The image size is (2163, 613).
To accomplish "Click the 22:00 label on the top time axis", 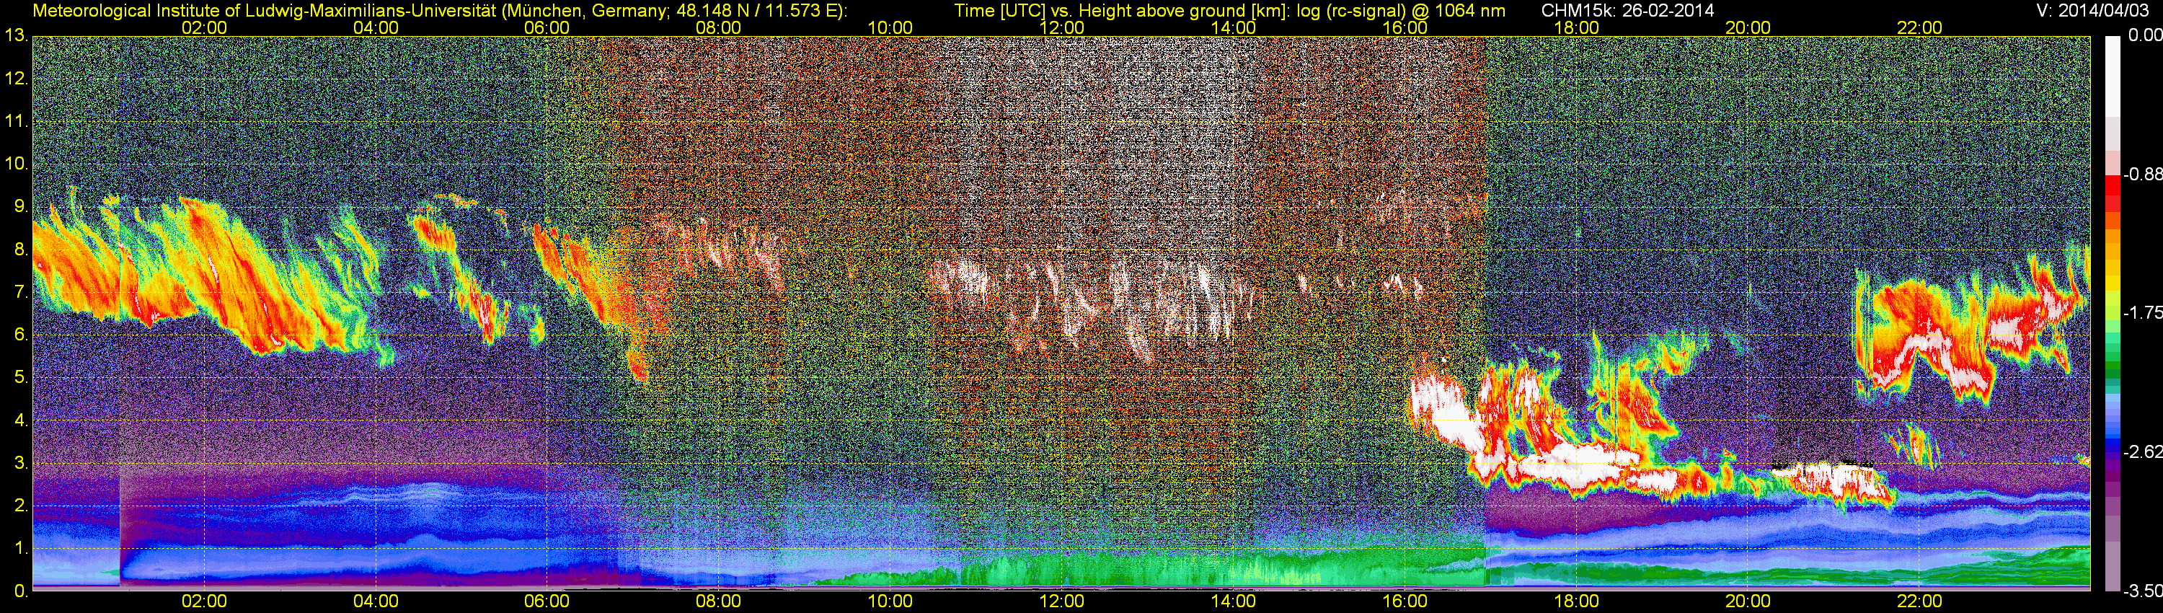I will [1919, 27].
